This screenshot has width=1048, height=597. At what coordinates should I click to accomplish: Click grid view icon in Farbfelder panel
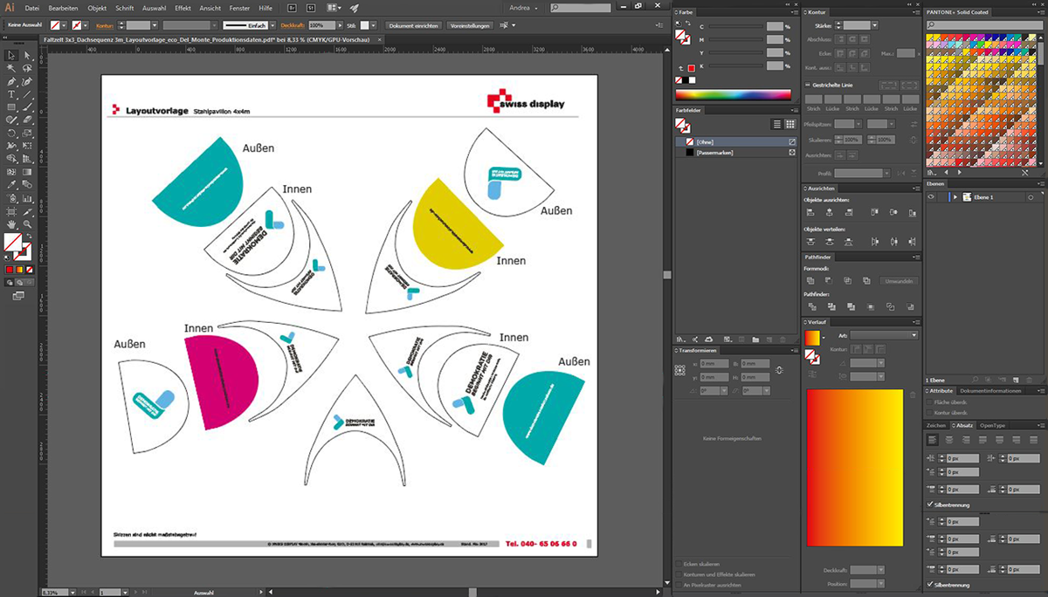point(790,125)
